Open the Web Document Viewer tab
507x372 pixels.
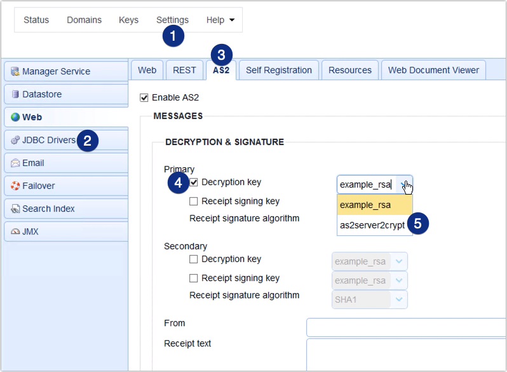point(433,71)
